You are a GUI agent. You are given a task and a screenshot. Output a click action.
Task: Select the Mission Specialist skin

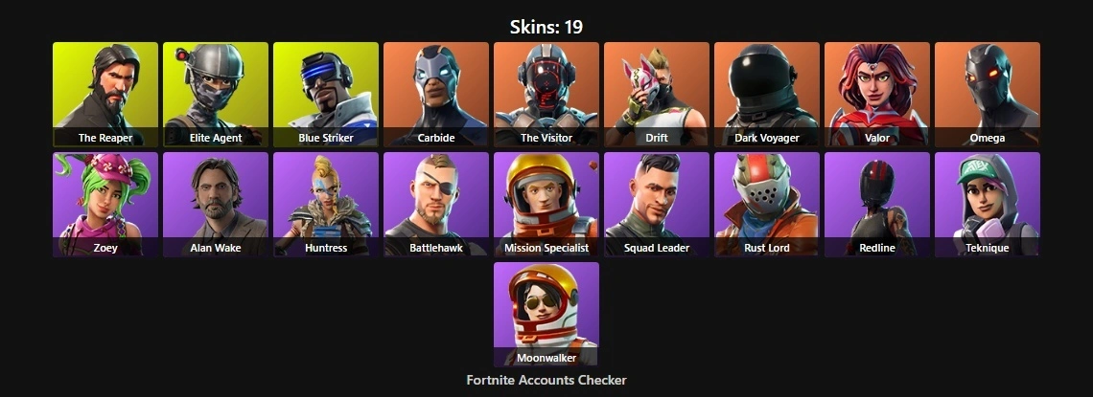tap(546, 205)
